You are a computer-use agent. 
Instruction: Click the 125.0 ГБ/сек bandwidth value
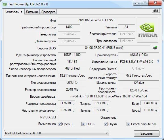138,90
